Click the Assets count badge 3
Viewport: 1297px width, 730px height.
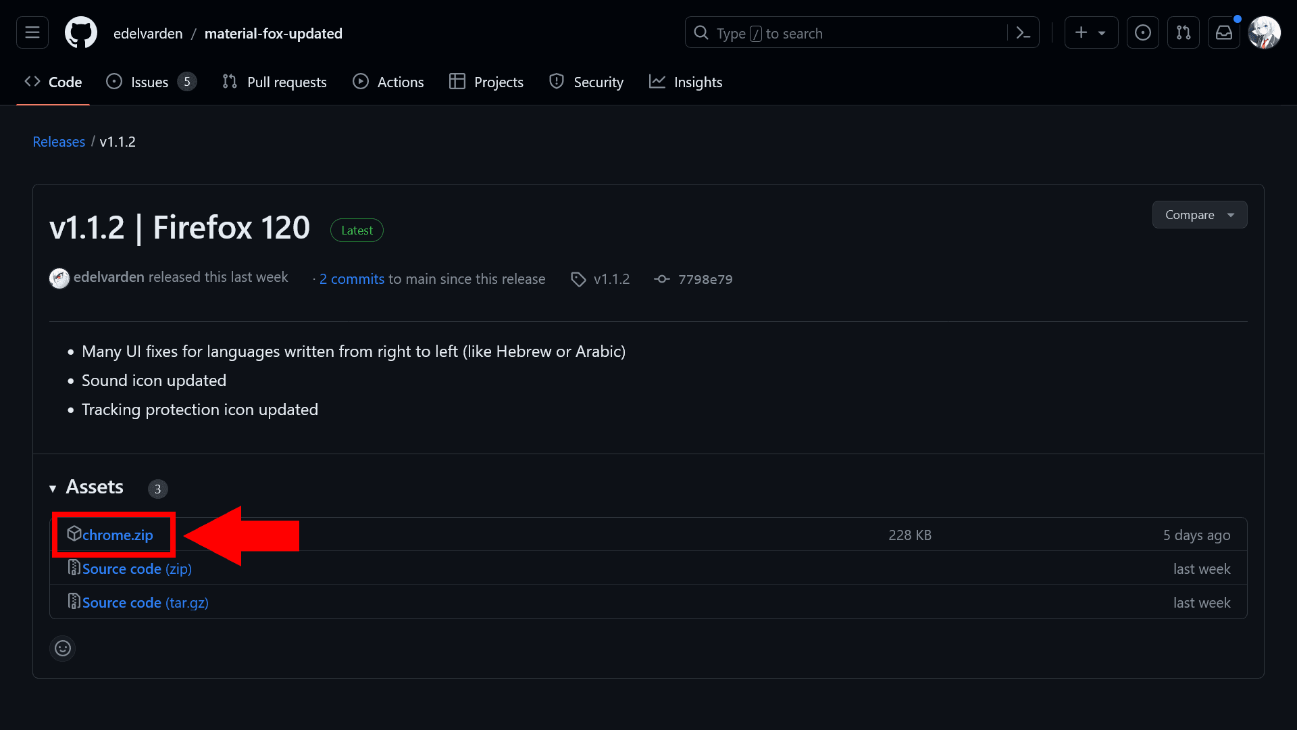158,489
